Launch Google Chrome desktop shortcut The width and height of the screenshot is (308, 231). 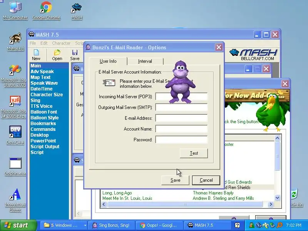point(46,10)
